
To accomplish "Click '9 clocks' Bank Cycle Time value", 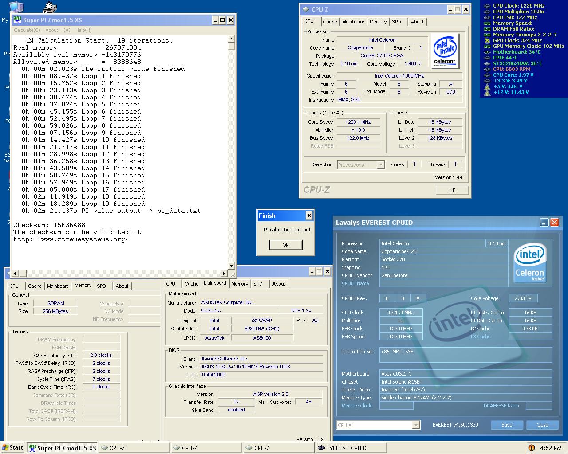I will pos(101,387).
